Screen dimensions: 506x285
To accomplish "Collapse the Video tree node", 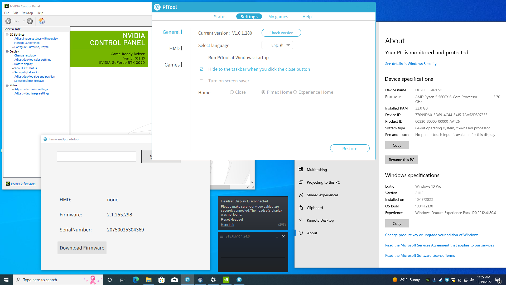I will 7,85.
